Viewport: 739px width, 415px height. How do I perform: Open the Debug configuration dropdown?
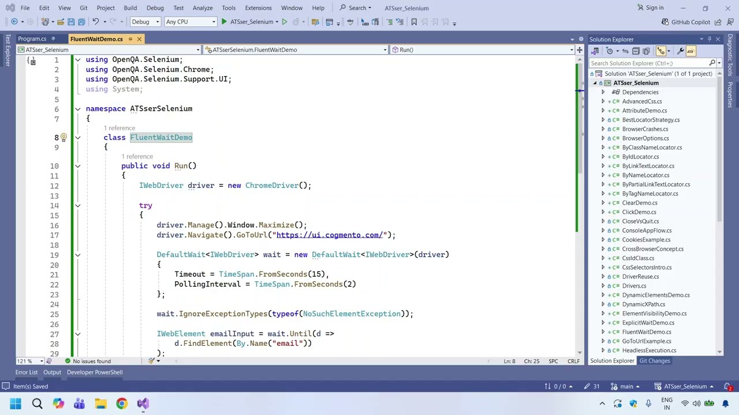(145, 22)
